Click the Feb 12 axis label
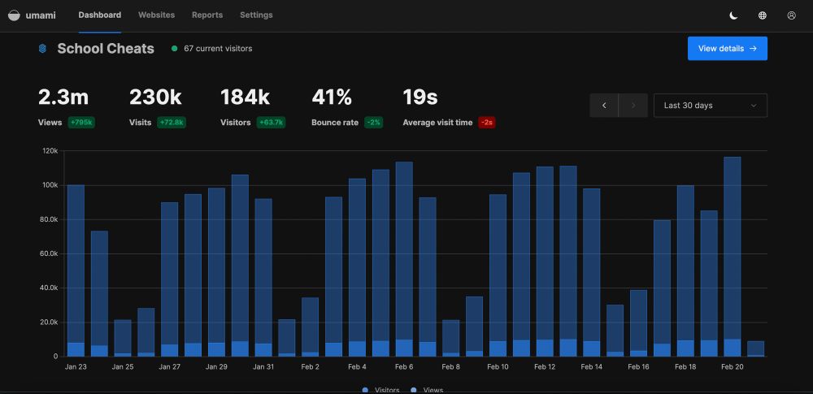Image resolution: width=813 pixels, height=394 pixels. [x=545, y=366]
